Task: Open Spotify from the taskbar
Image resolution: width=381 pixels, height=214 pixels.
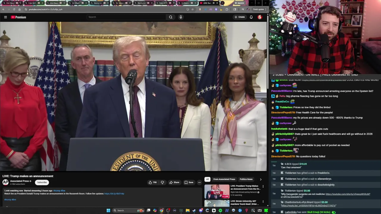Action: [x=220, y=210]
